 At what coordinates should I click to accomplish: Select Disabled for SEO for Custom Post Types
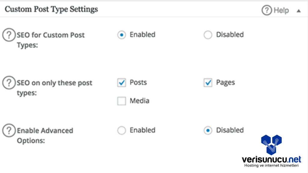click(x=208, y=35)
